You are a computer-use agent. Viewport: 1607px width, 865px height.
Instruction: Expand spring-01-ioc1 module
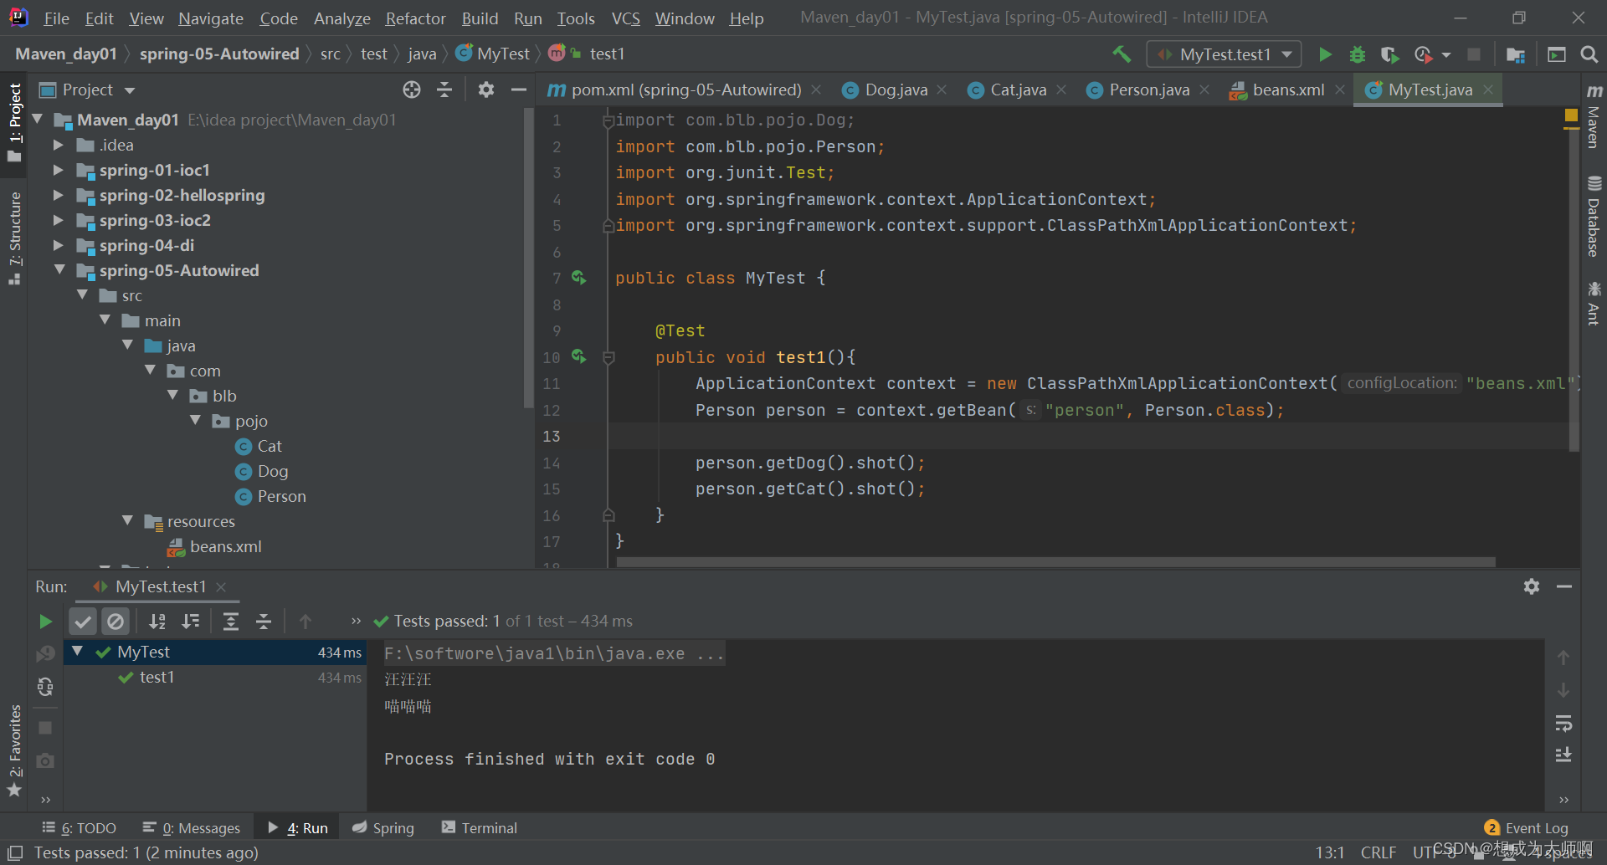coord(58,170)
